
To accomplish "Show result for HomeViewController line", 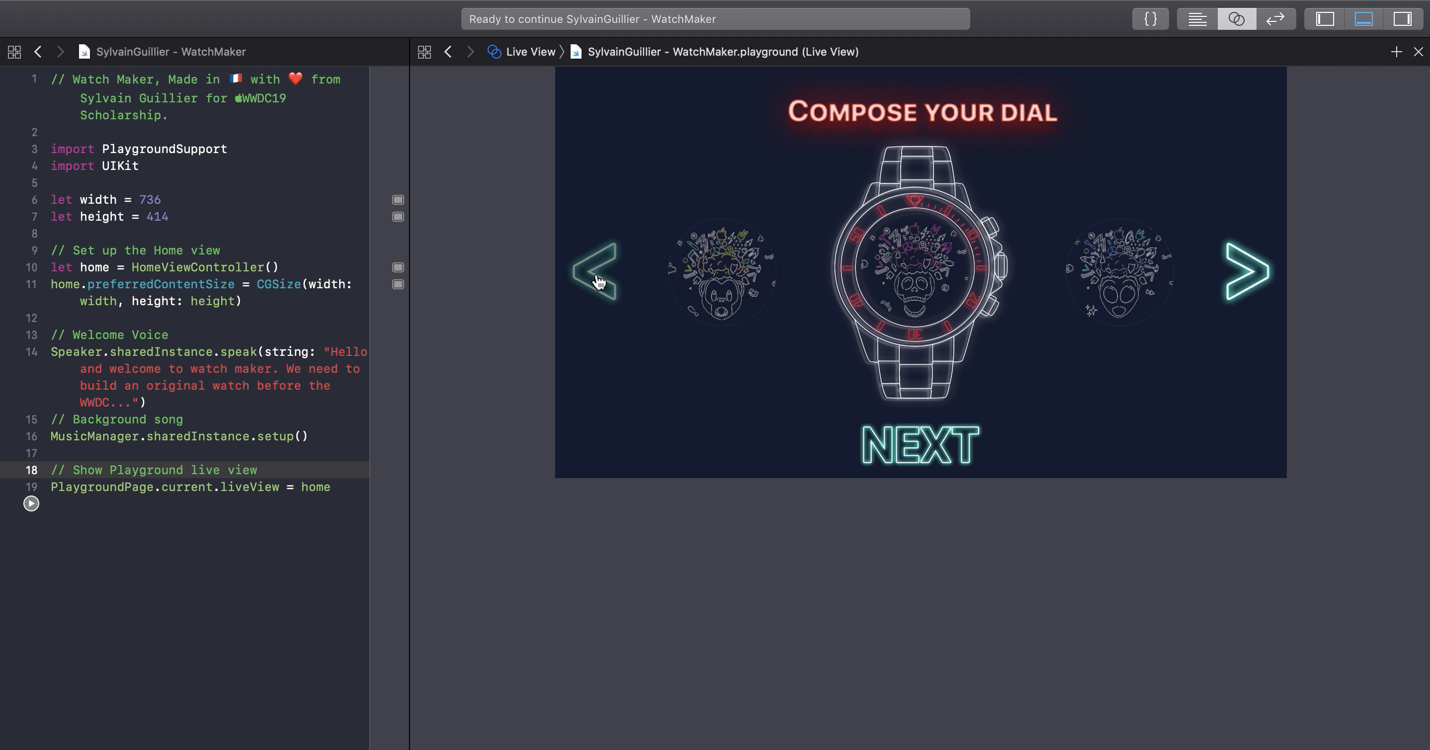I will (398, 267).
